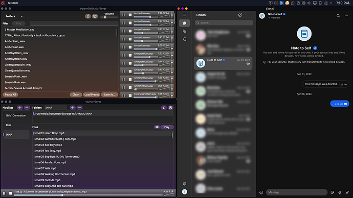Switch to Signal Calls tab
This screenshot has width=353, height=198.
[x=184, y=31]
